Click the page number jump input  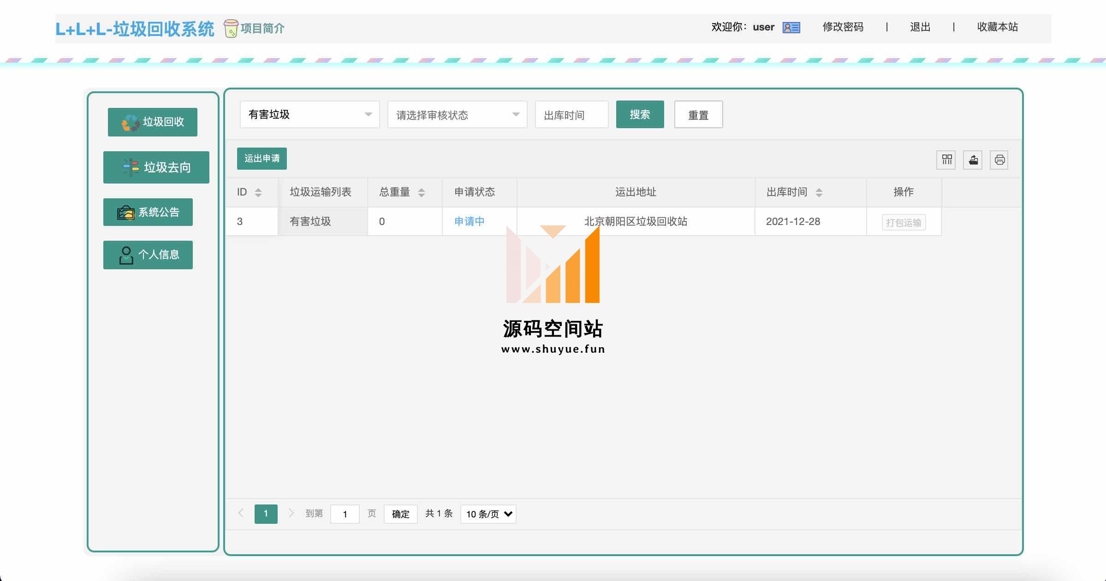345,514
